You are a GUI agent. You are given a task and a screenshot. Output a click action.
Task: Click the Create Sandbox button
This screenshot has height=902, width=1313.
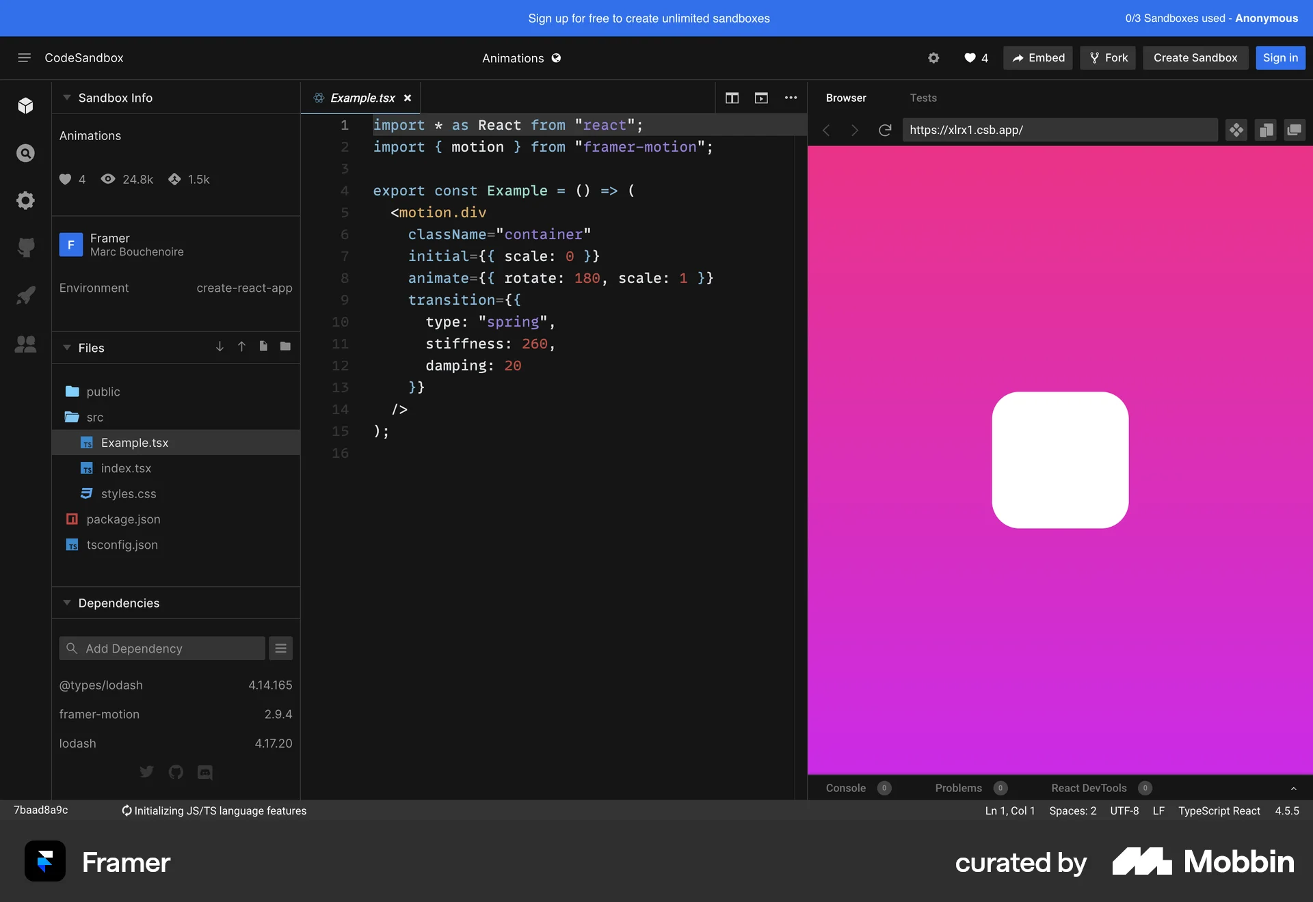[x=1195, y=57]
